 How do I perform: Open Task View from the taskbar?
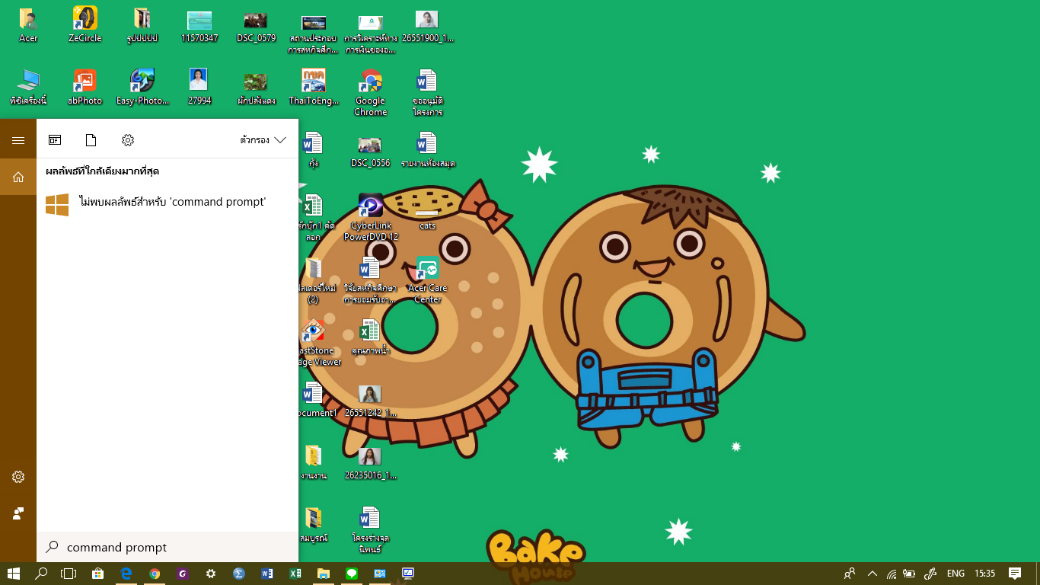tap(69, 574)
